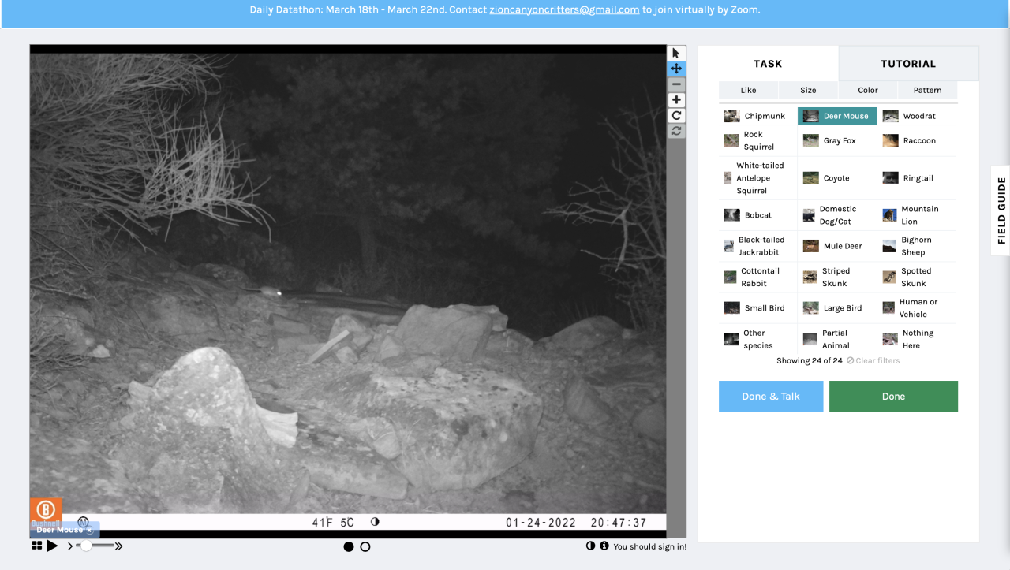1010x570 pixels.
Task: Choose Deer Mouse species
Action: 837,116
